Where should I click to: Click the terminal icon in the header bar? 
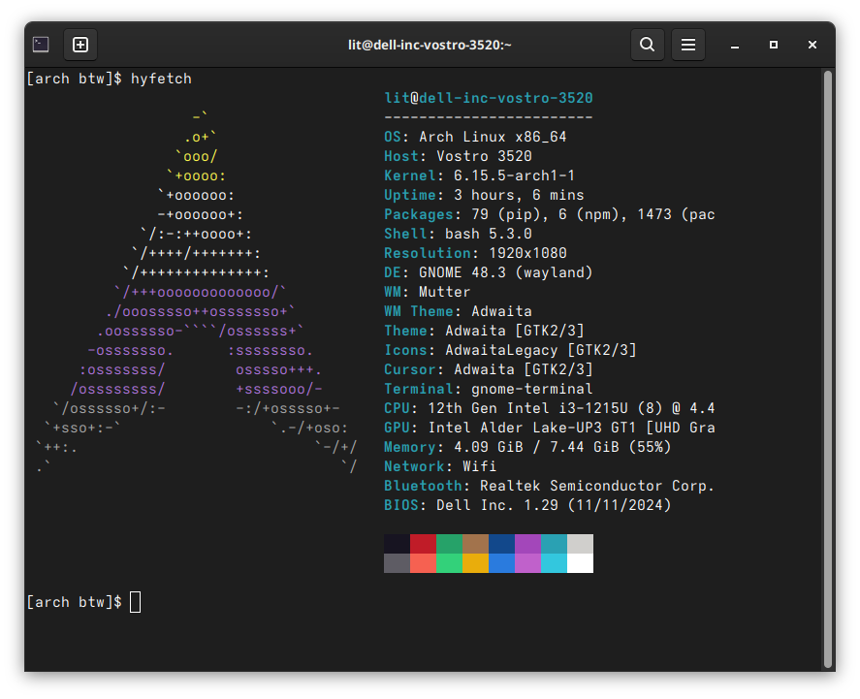(41, 45)
